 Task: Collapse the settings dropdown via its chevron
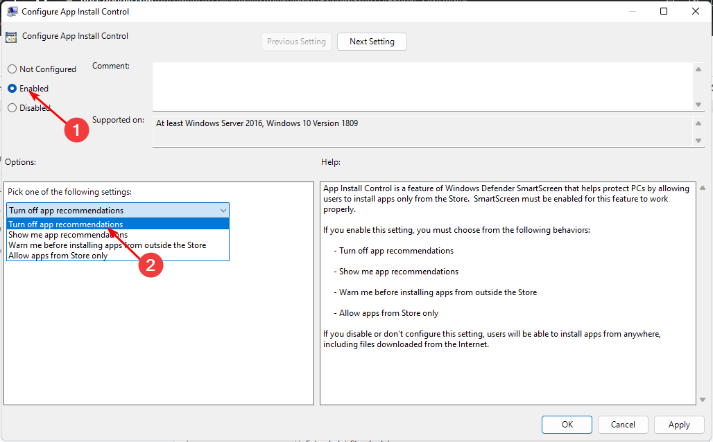(223, 211)
